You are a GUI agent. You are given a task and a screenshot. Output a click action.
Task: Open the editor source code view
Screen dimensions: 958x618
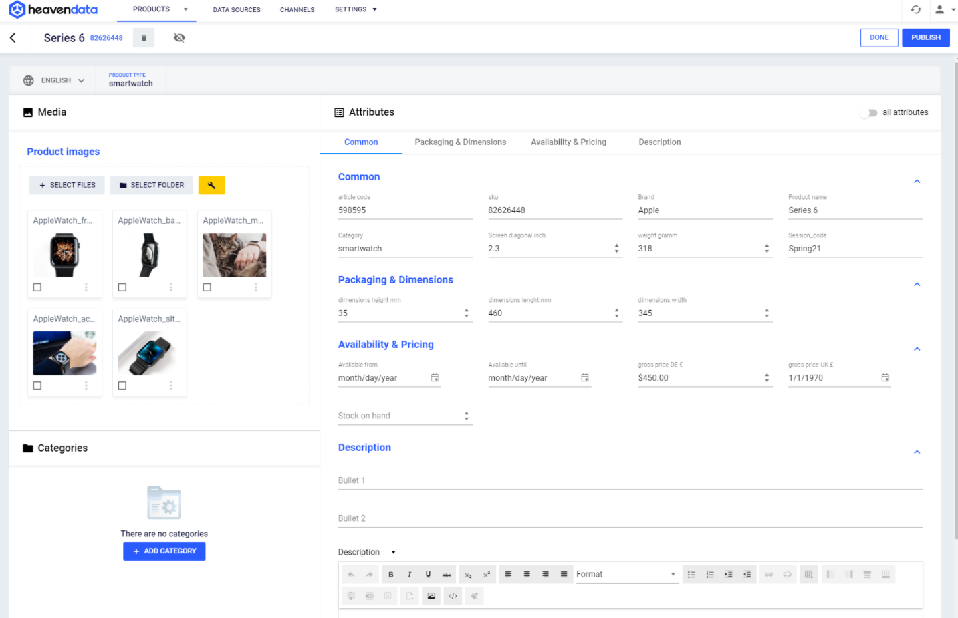click(453, 595)
